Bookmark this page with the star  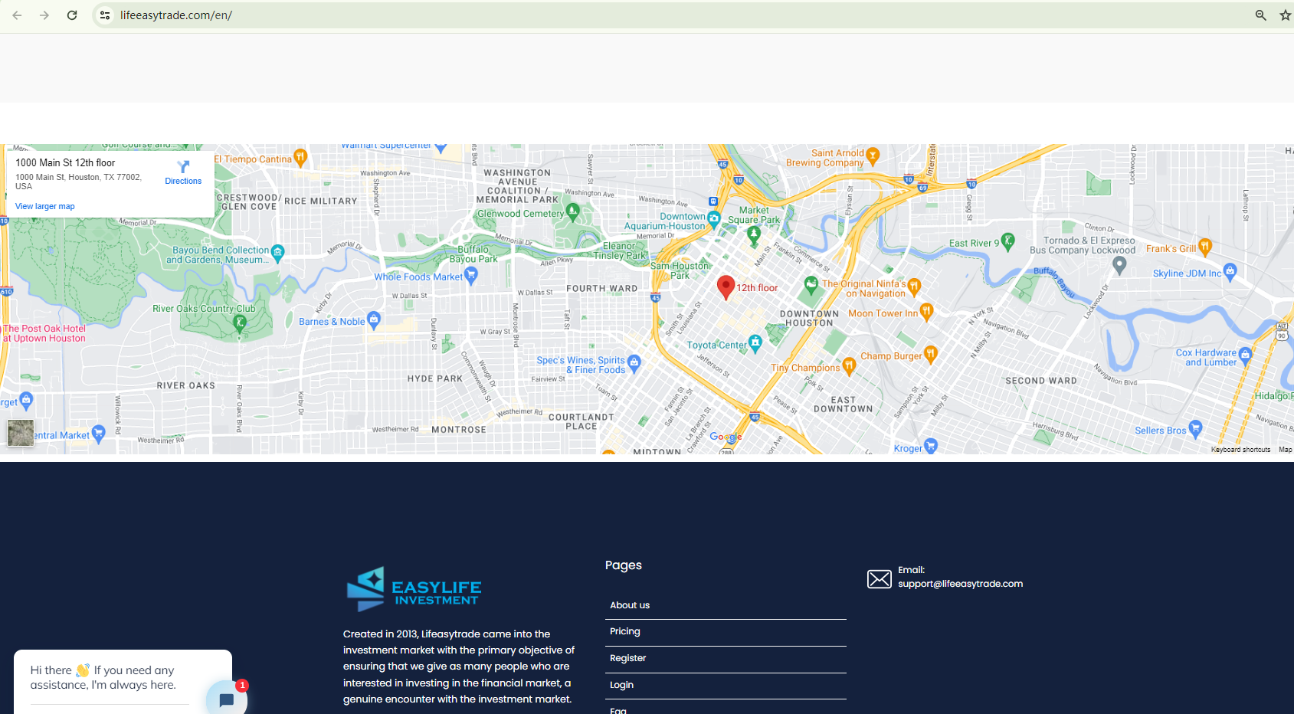point(1285,15)
